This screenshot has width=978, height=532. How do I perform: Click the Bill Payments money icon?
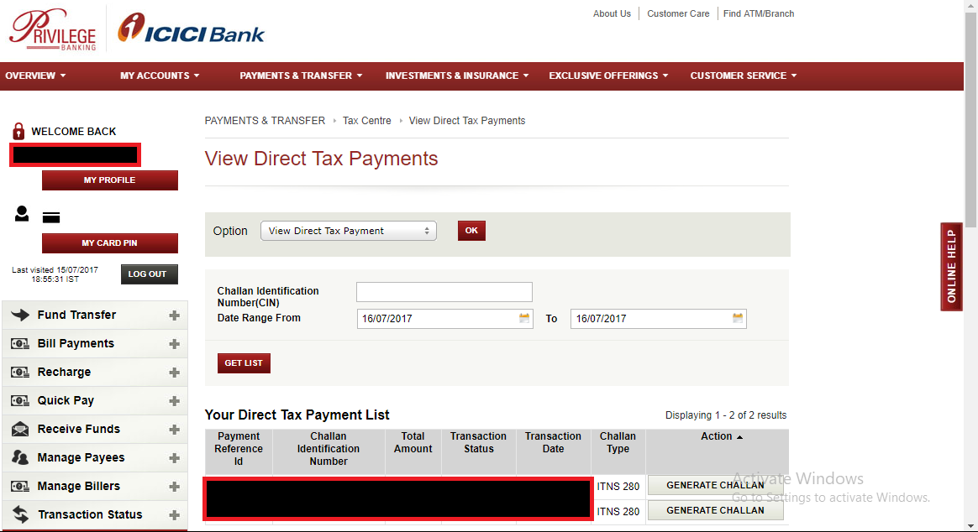(x=20, y=344)
